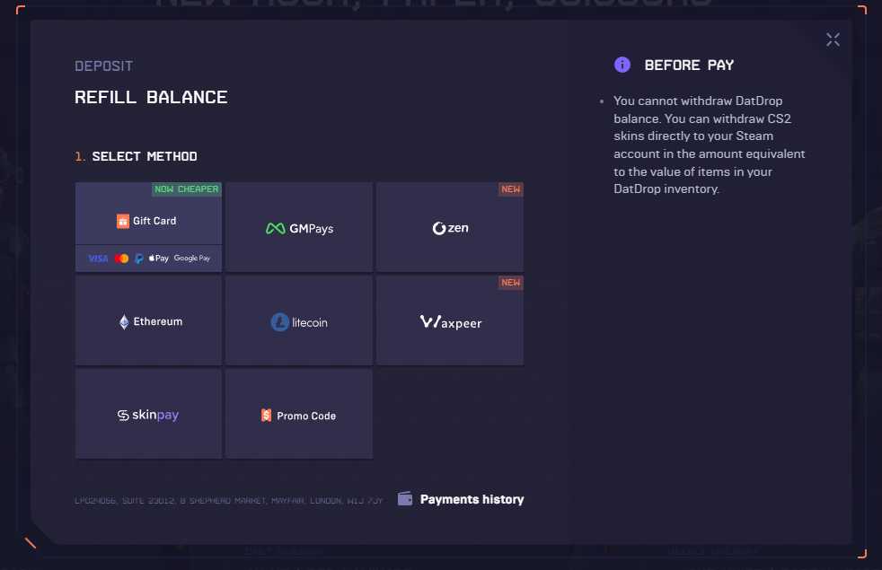The width and height of the screenshot is (882, 570).
Task: Choose litecoin payment method
Action: [x=299, y=320]
